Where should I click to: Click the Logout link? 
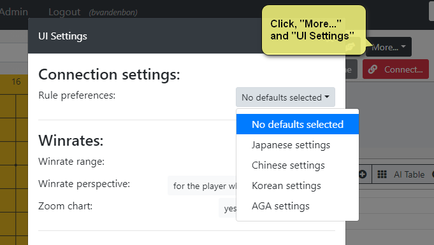(64, 12)
